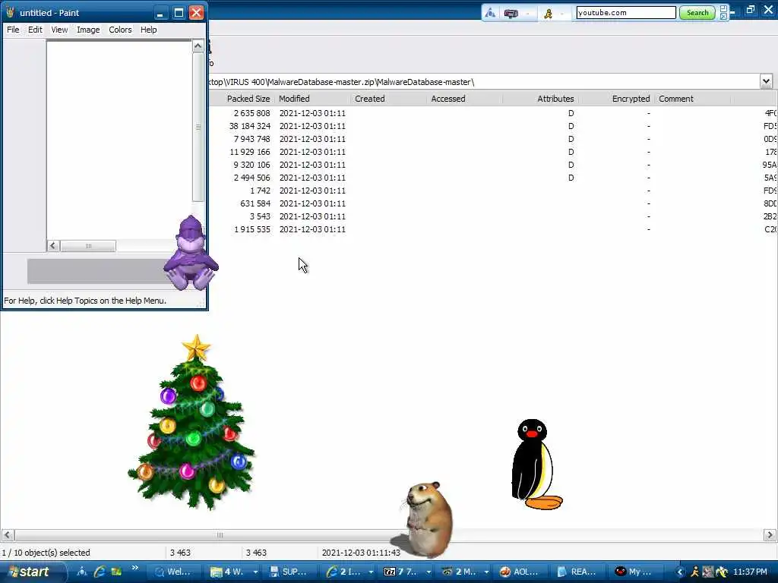Select row with packed size 38 184 324

[492, 126]
